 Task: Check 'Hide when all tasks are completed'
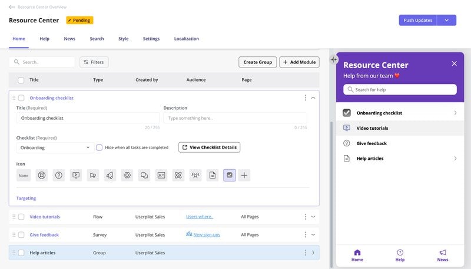pos(99,147)
